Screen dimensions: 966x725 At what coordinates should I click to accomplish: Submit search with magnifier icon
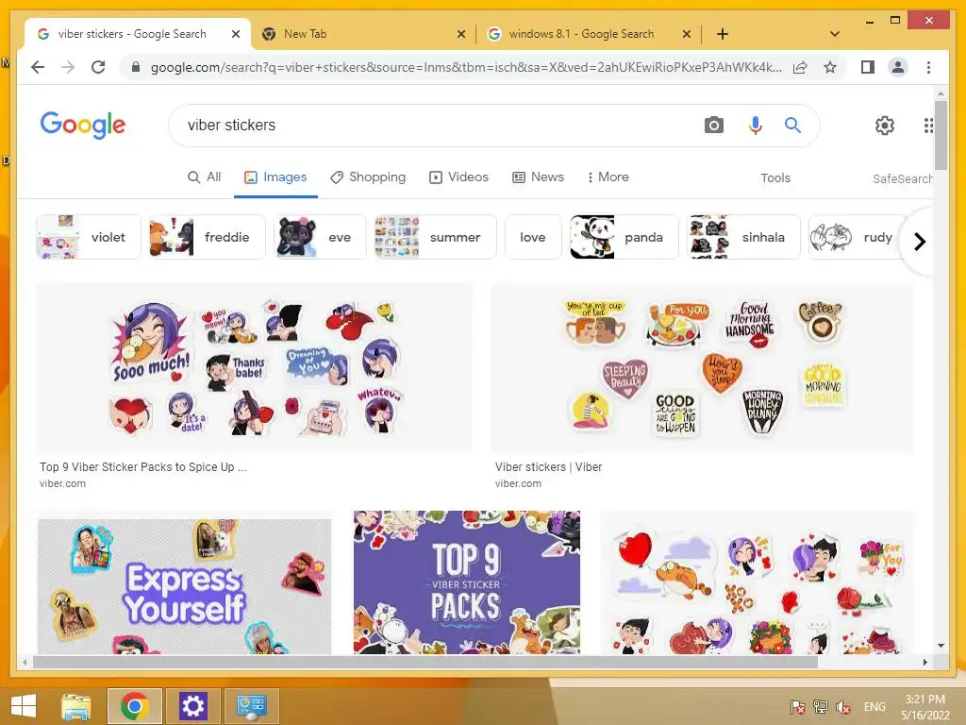tap(792, 126)
